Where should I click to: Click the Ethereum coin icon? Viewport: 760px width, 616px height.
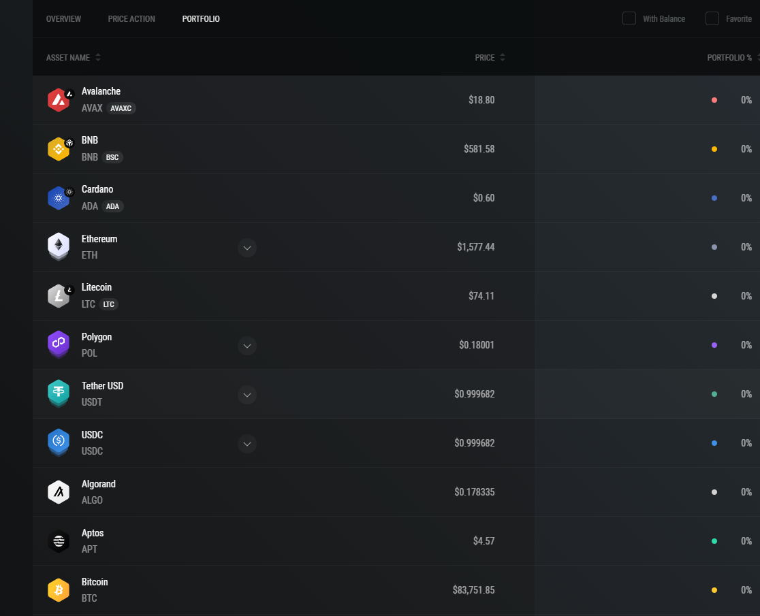59,247
